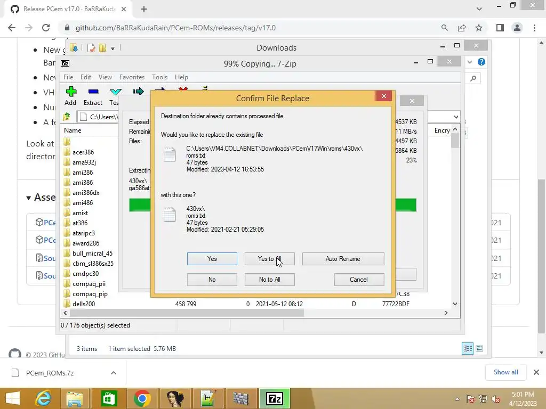
Task: Select the ama932j folder
Action: point(84,162)
